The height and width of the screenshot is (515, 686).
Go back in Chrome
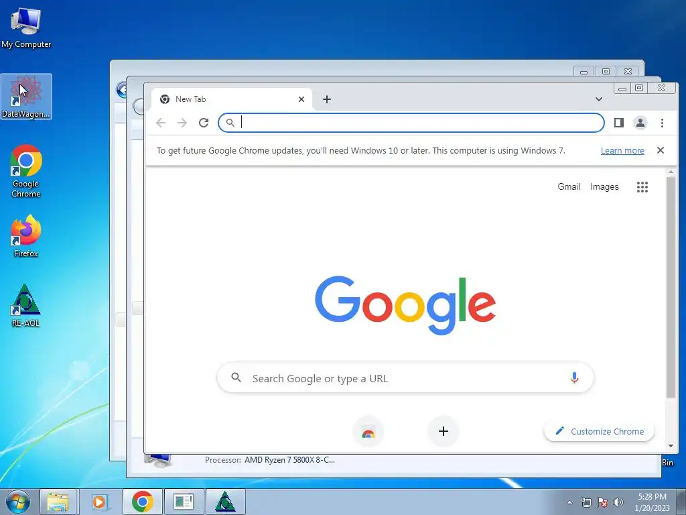[161, 123]
